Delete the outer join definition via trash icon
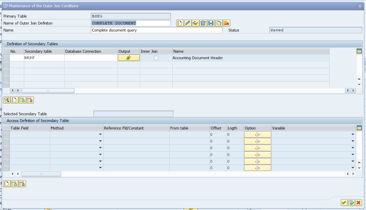Viewport: 366px width, 210px height. point(203,23)
